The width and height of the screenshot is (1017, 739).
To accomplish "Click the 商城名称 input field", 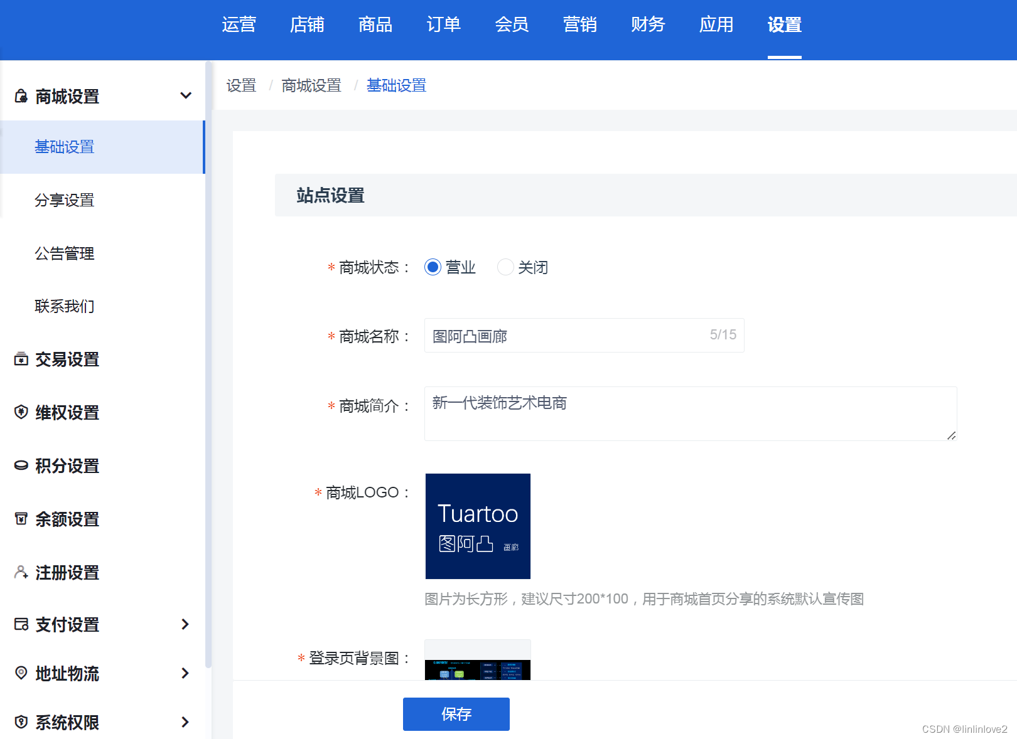I will pyautogui.click(x=584, y=336).
